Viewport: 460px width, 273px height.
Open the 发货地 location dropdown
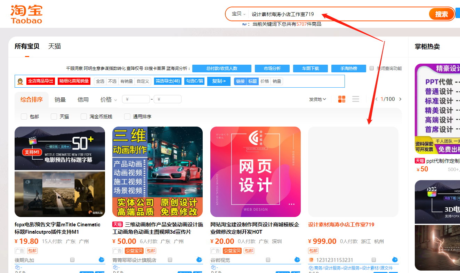(317, 99)
